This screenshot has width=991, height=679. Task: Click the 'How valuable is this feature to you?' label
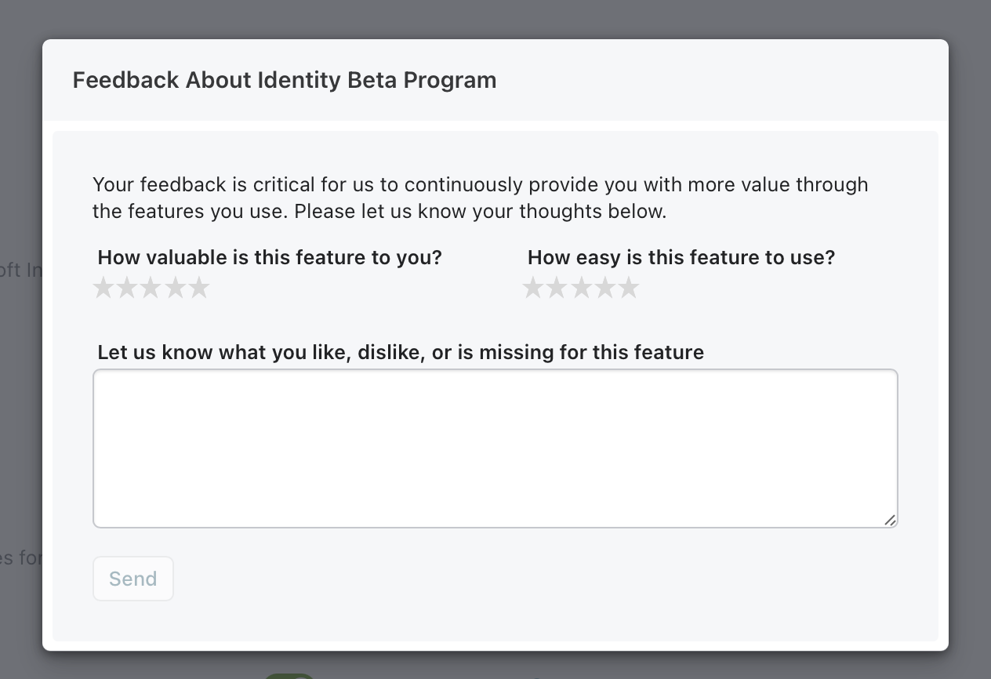(x=270, y=257)
